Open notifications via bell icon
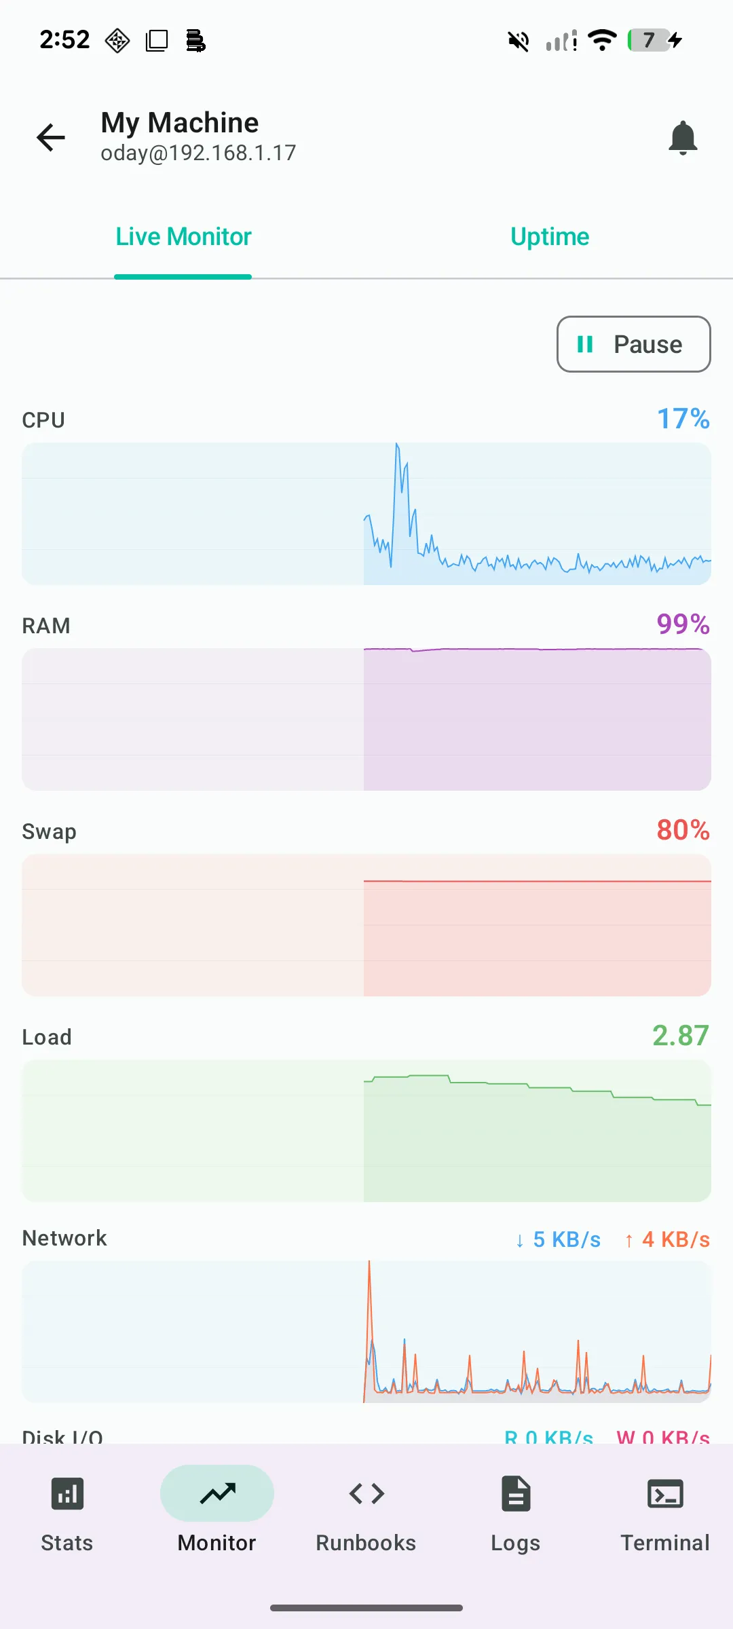Image resolution: width=733 pixels, height=1629 pixels. coord(683,137)
